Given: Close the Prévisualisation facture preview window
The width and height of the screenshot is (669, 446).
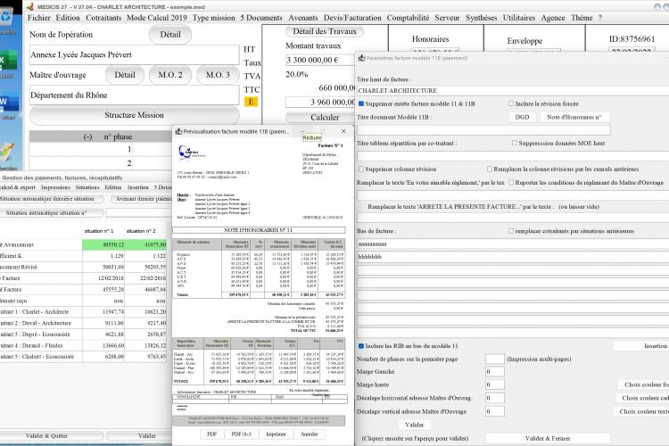Looking at the screenshot, I should click(343, 131).
